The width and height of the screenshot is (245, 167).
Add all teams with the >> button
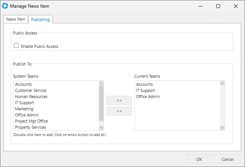[119, 100]
